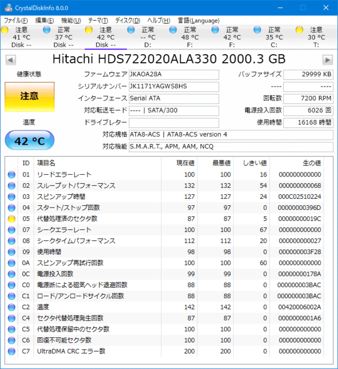Open the ファイル(F) menu
This screenshot has height=369, width=338.
click(x=16, y=21)
